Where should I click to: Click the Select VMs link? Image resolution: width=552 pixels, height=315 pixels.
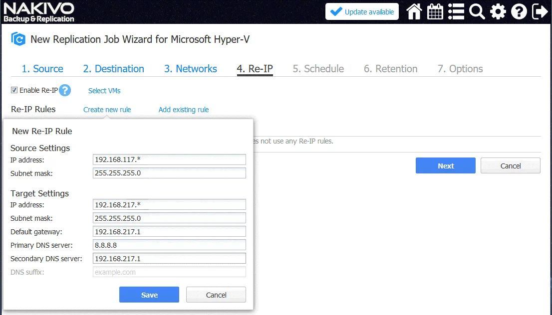pyautogui.click(x=104, y=91)
